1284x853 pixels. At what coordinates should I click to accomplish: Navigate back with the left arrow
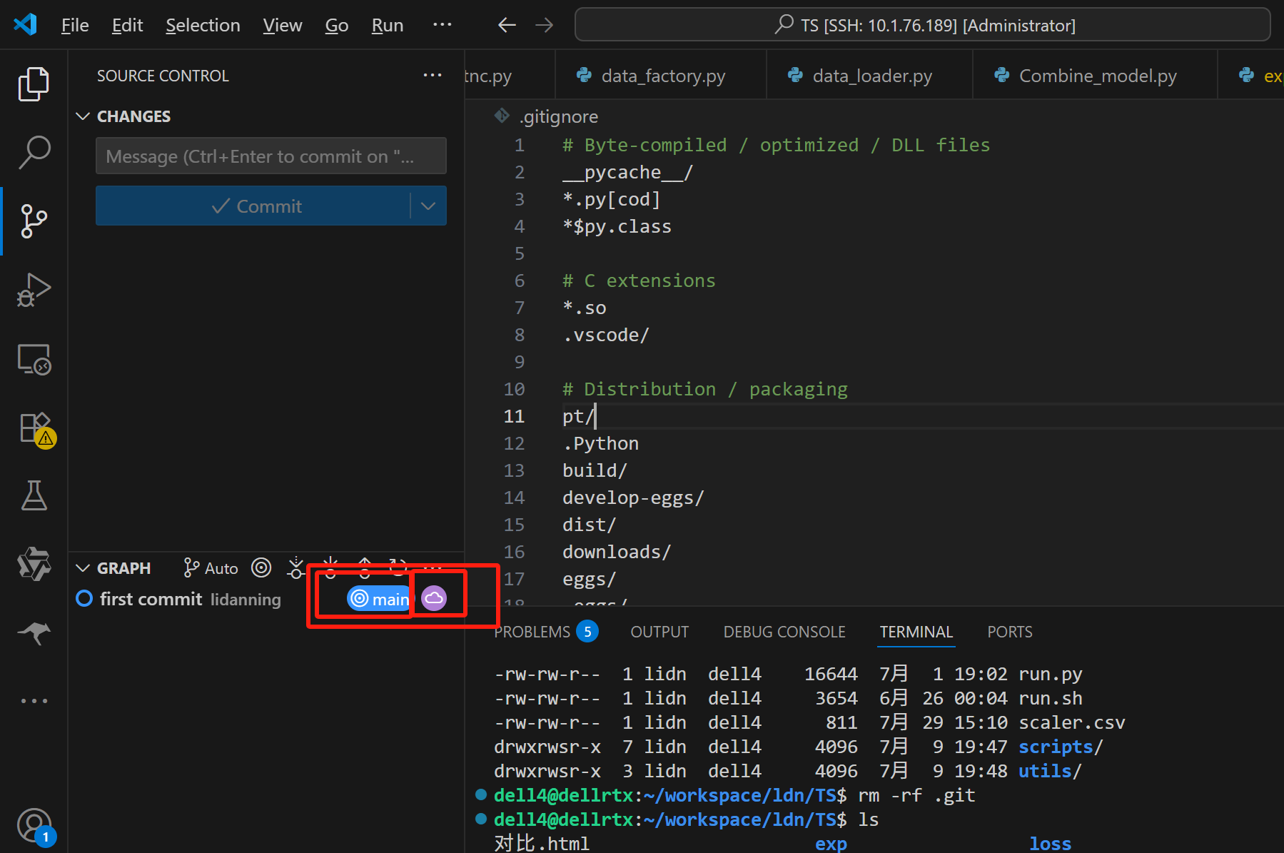pyautogui.click(x=507, y=25)
